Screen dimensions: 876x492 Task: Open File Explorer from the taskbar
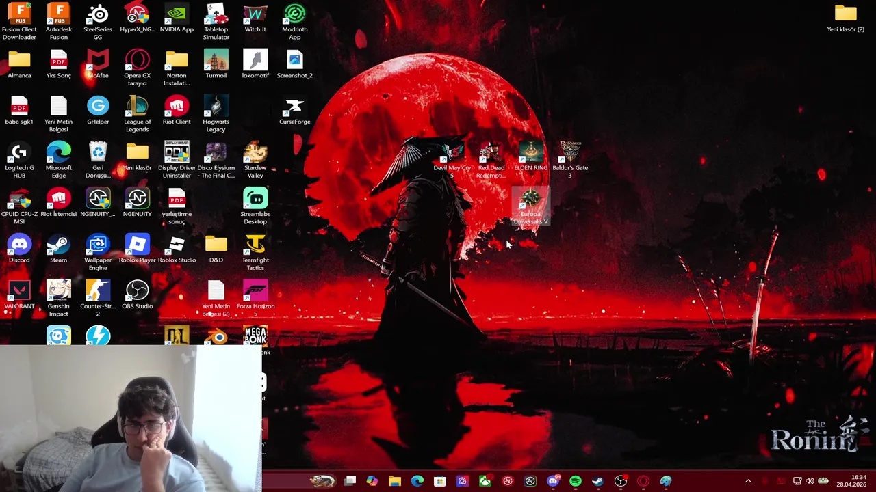395,482
